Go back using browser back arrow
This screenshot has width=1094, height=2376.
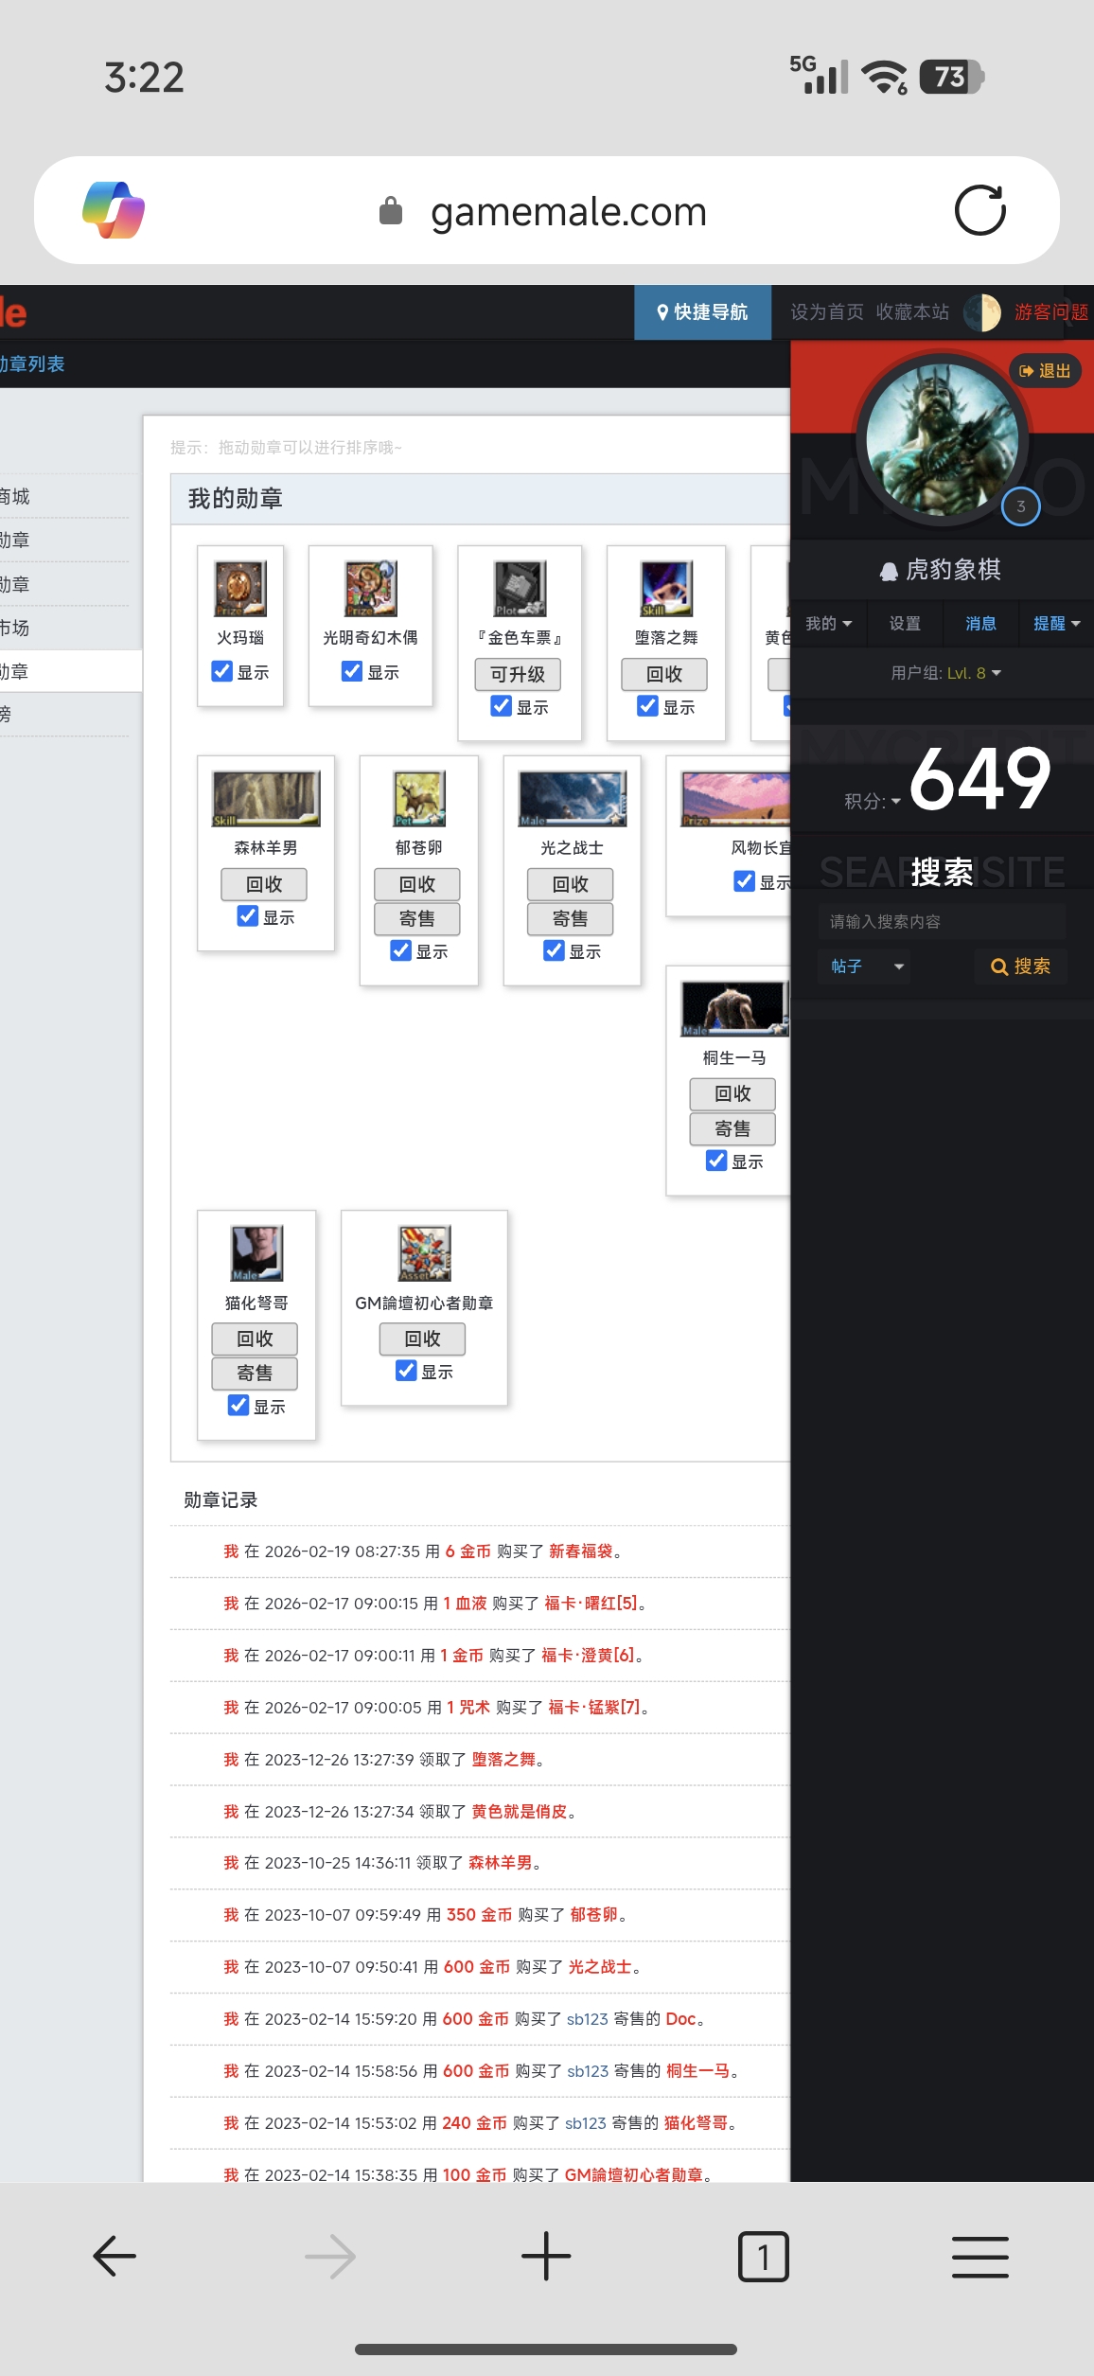(115, 2256)
